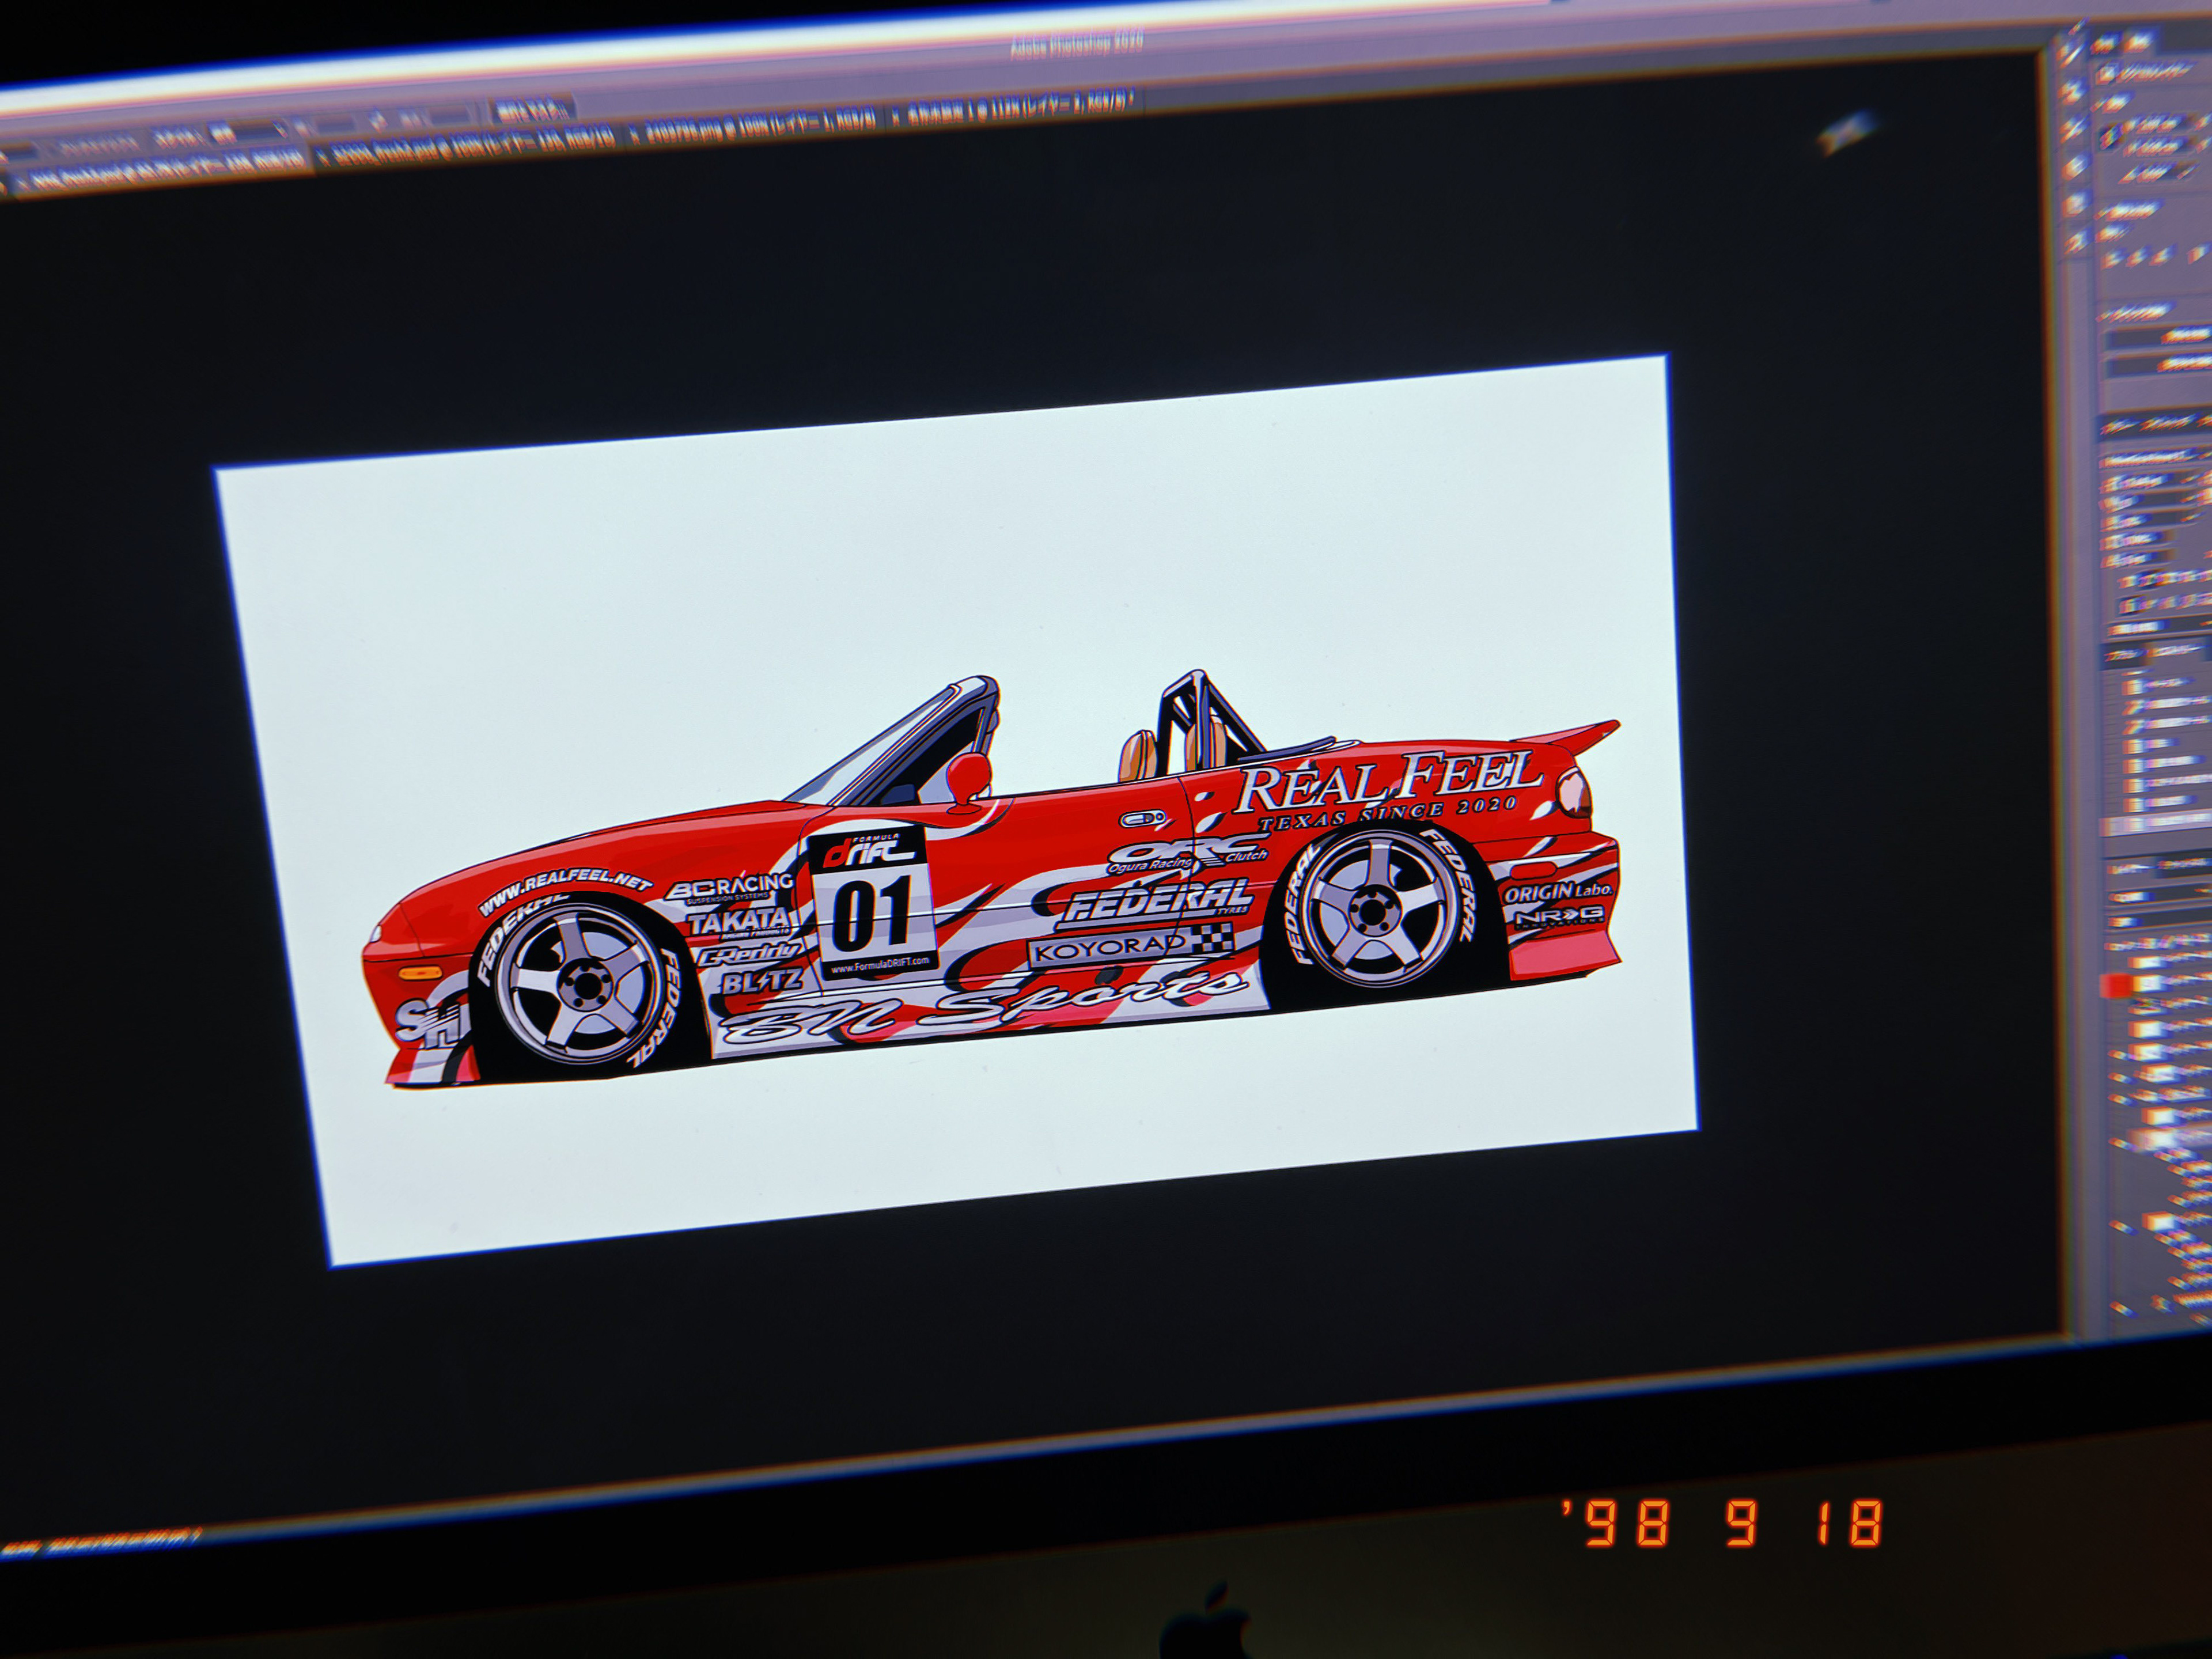The width and height of the screenshot is (2212, 1659).
Task: Close the 2403706.png document tab
Action: tap(635, 135)
